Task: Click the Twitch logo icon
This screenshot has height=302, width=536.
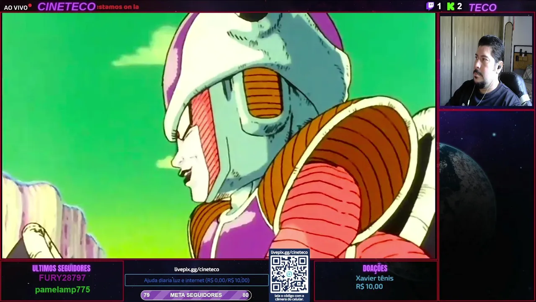Action: pyautogui.click(x=430, y=6)
